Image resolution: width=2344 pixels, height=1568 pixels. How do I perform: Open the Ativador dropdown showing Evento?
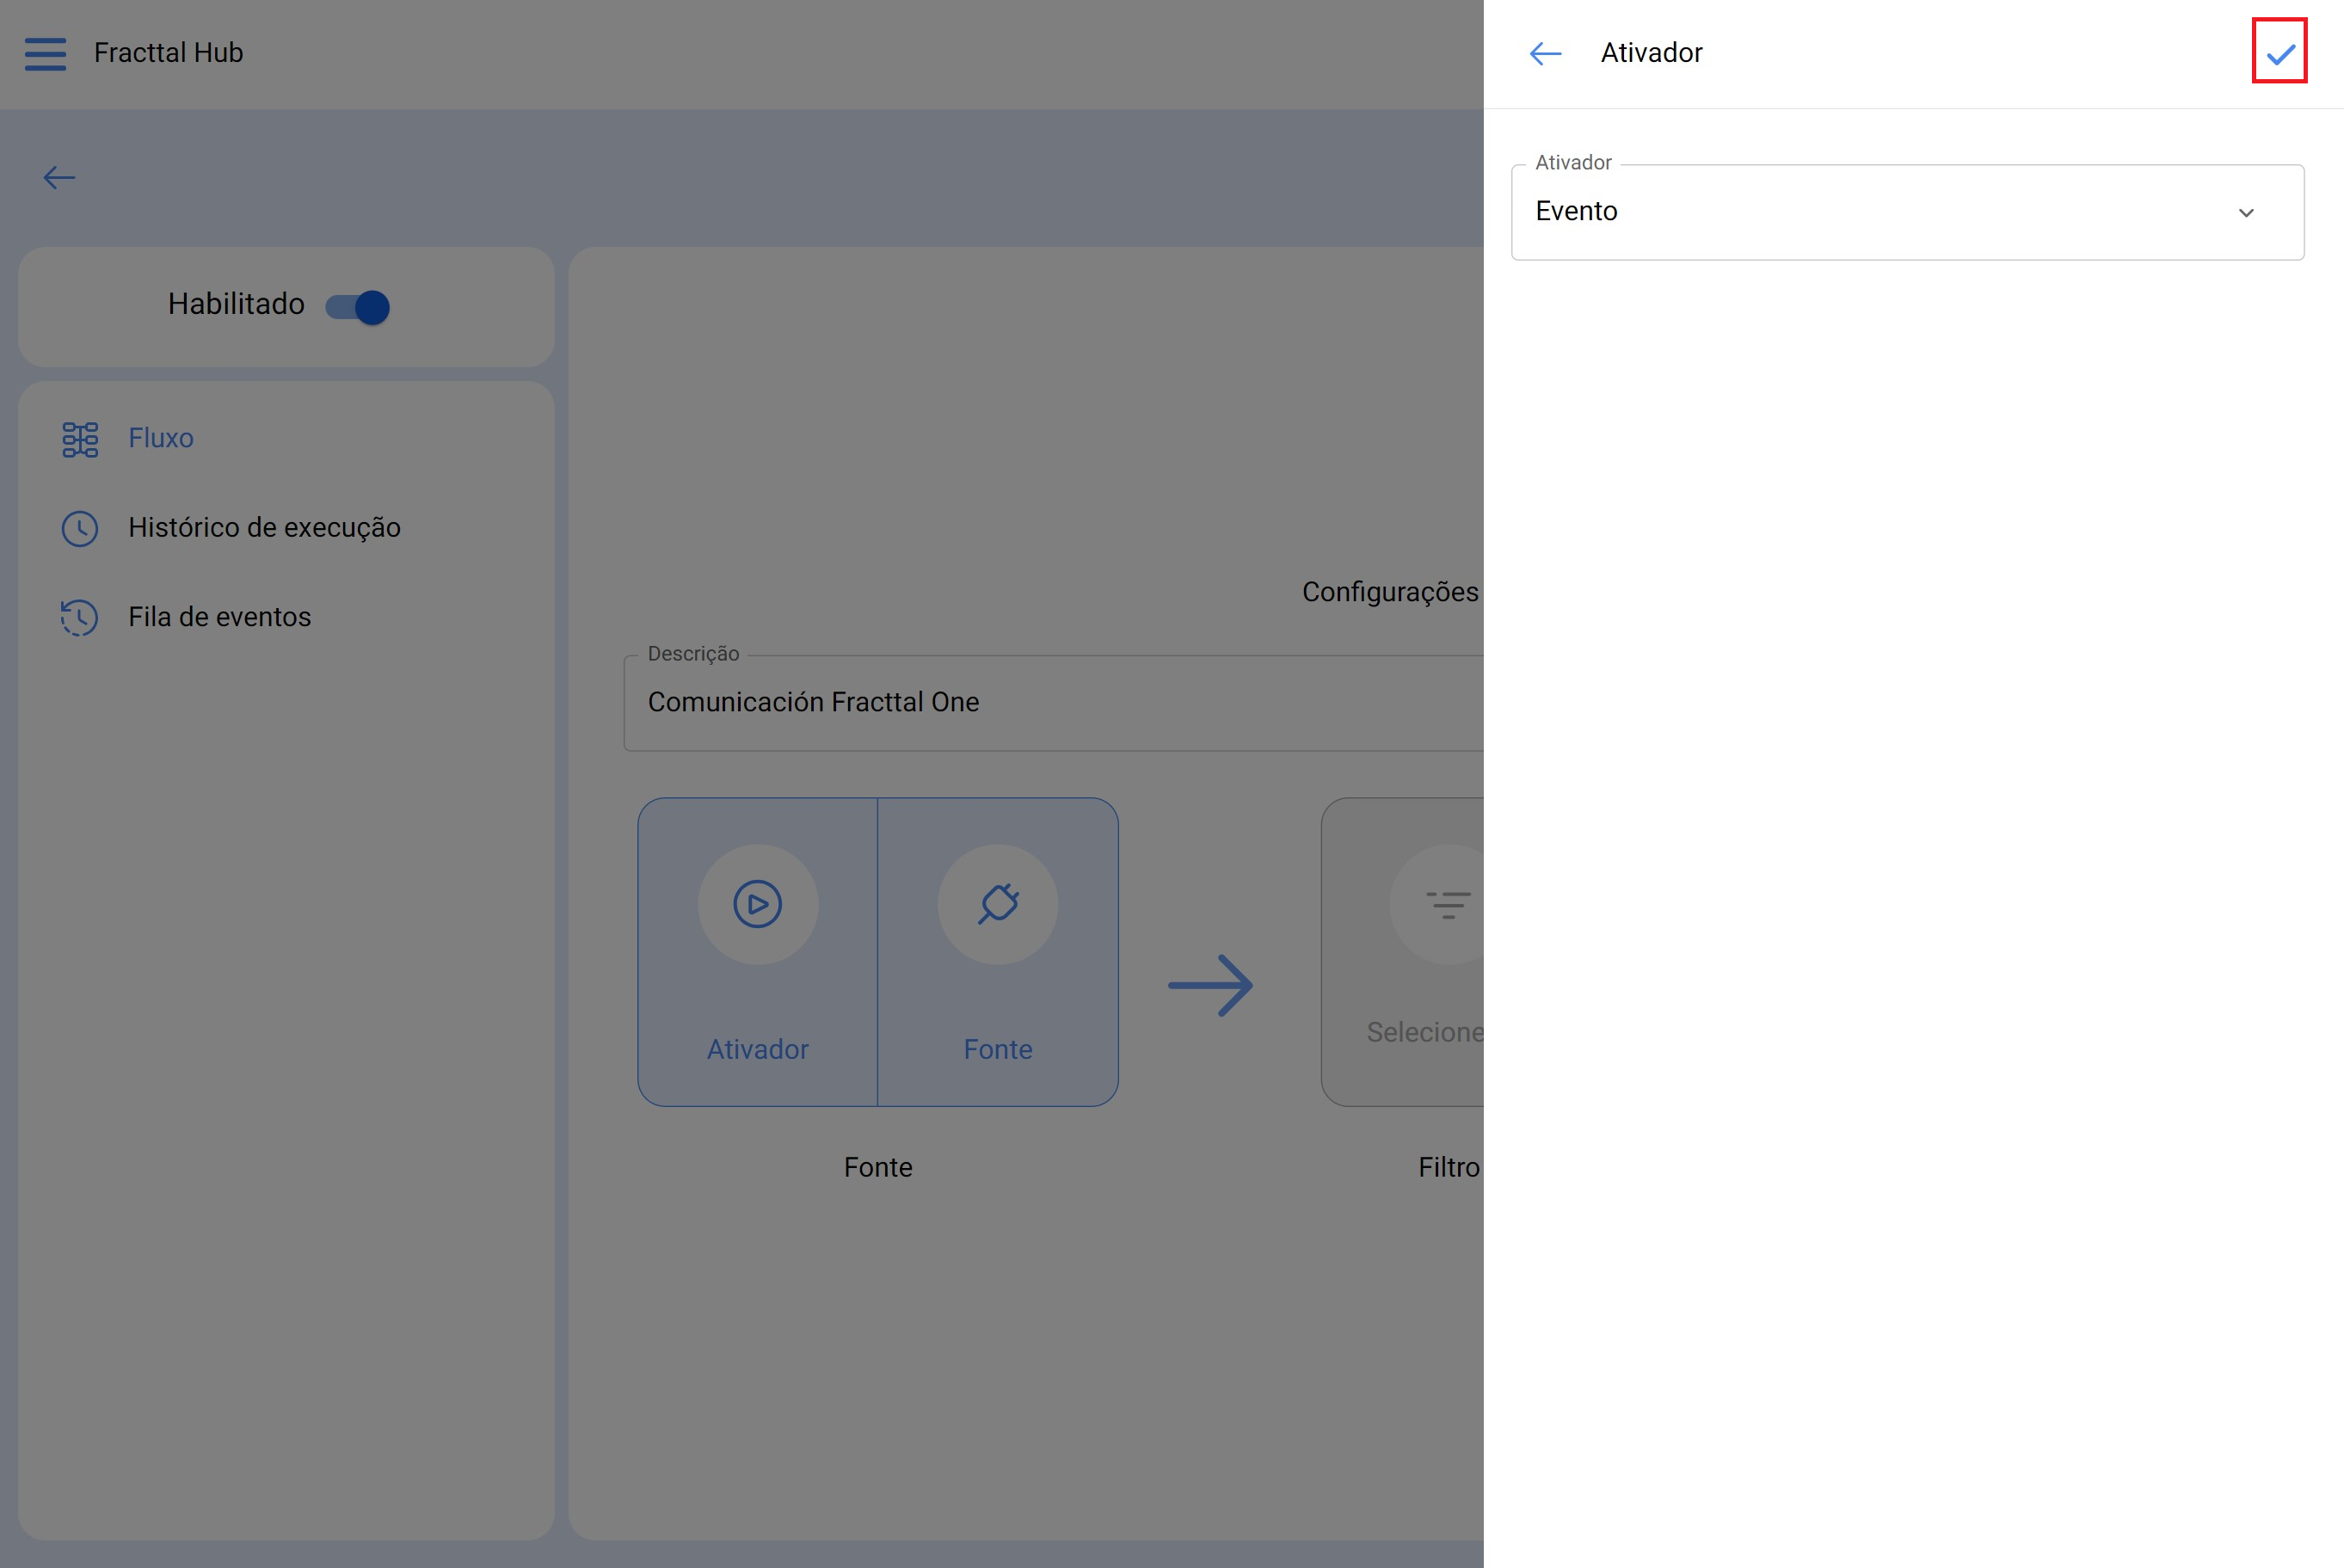point(1907,212)
